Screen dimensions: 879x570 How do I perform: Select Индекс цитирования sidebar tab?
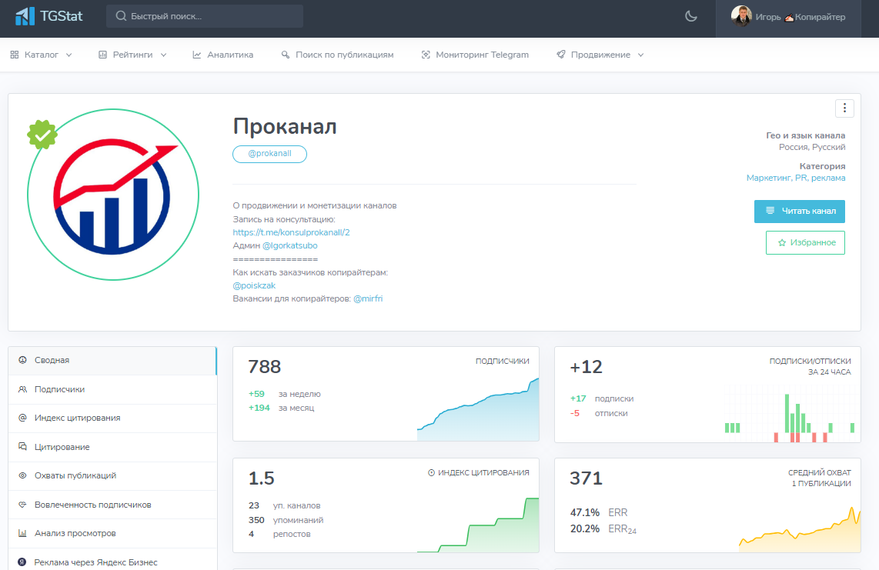(112, 418)
